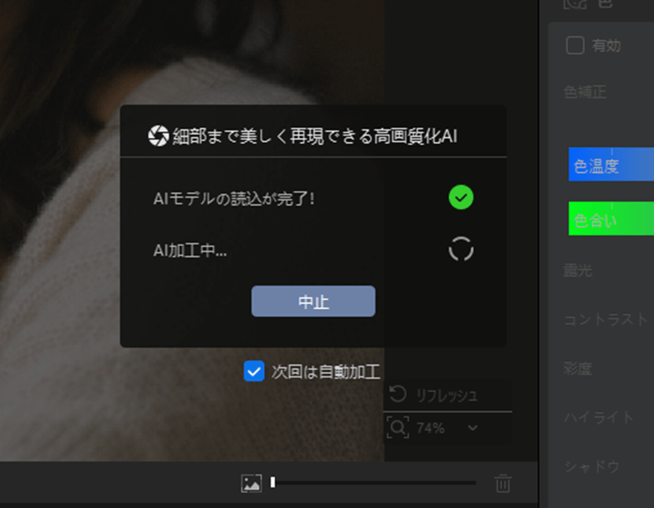Screen dimensions: 654x508
Task: Delete using the trash can icon
Action: tap(503, 484)
